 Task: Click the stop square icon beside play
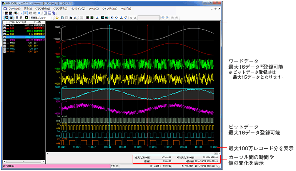25,13
